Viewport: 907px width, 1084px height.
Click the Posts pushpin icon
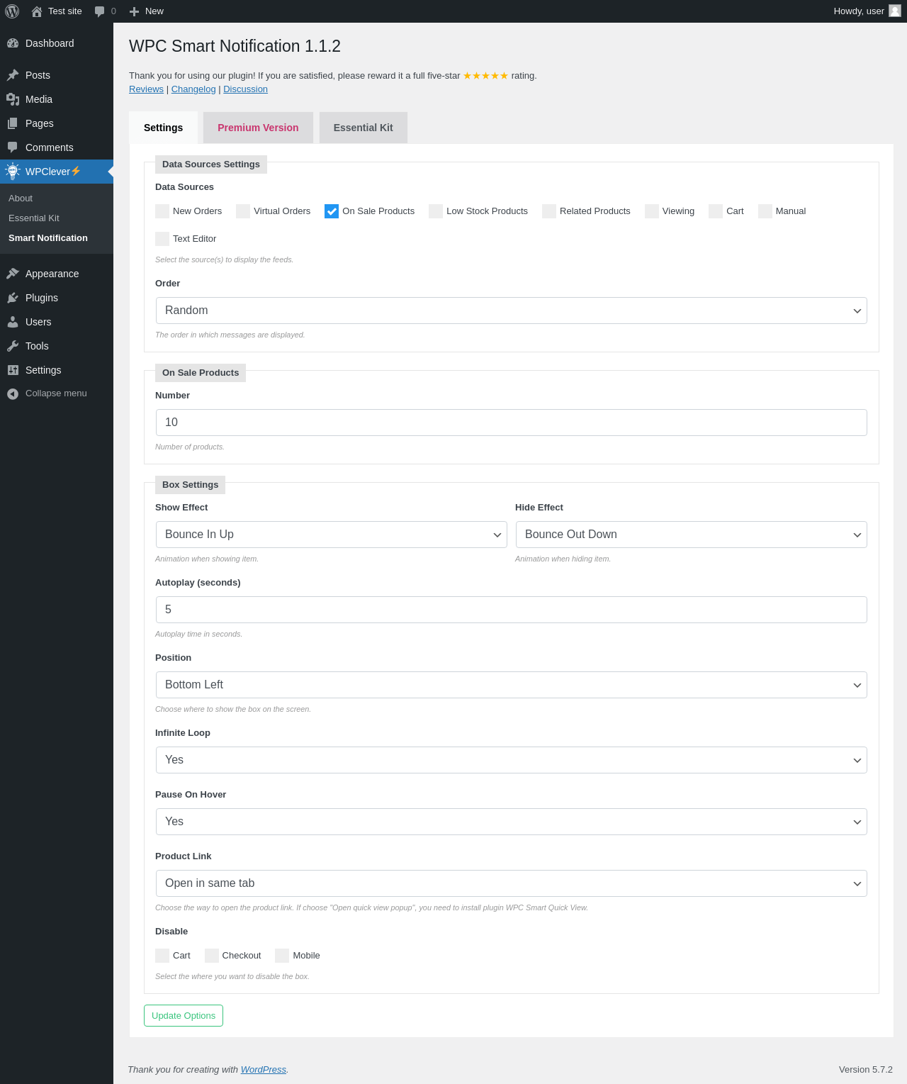(x=13, y=75)
